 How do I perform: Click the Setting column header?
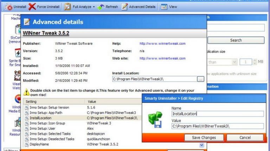click(x=54, y=101)
